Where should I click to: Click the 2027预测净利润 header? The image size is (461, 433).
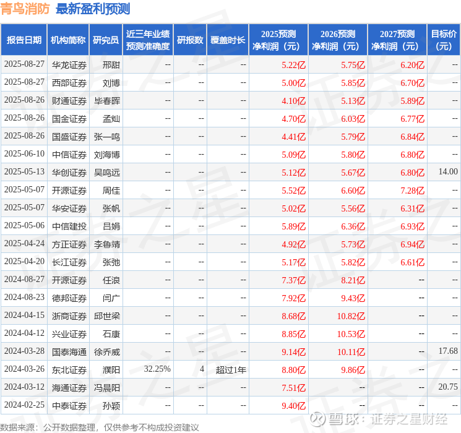(x=397, y=40)
